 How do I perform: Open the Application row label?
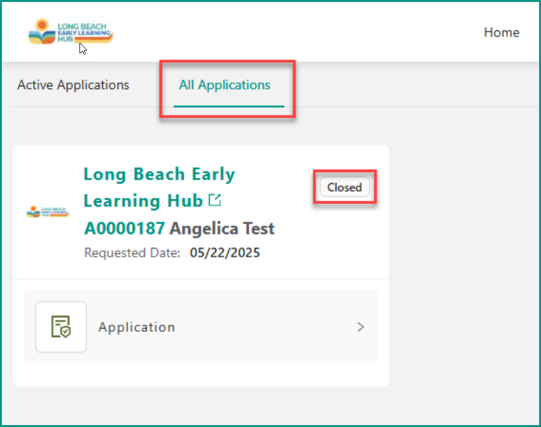(137, 327)
